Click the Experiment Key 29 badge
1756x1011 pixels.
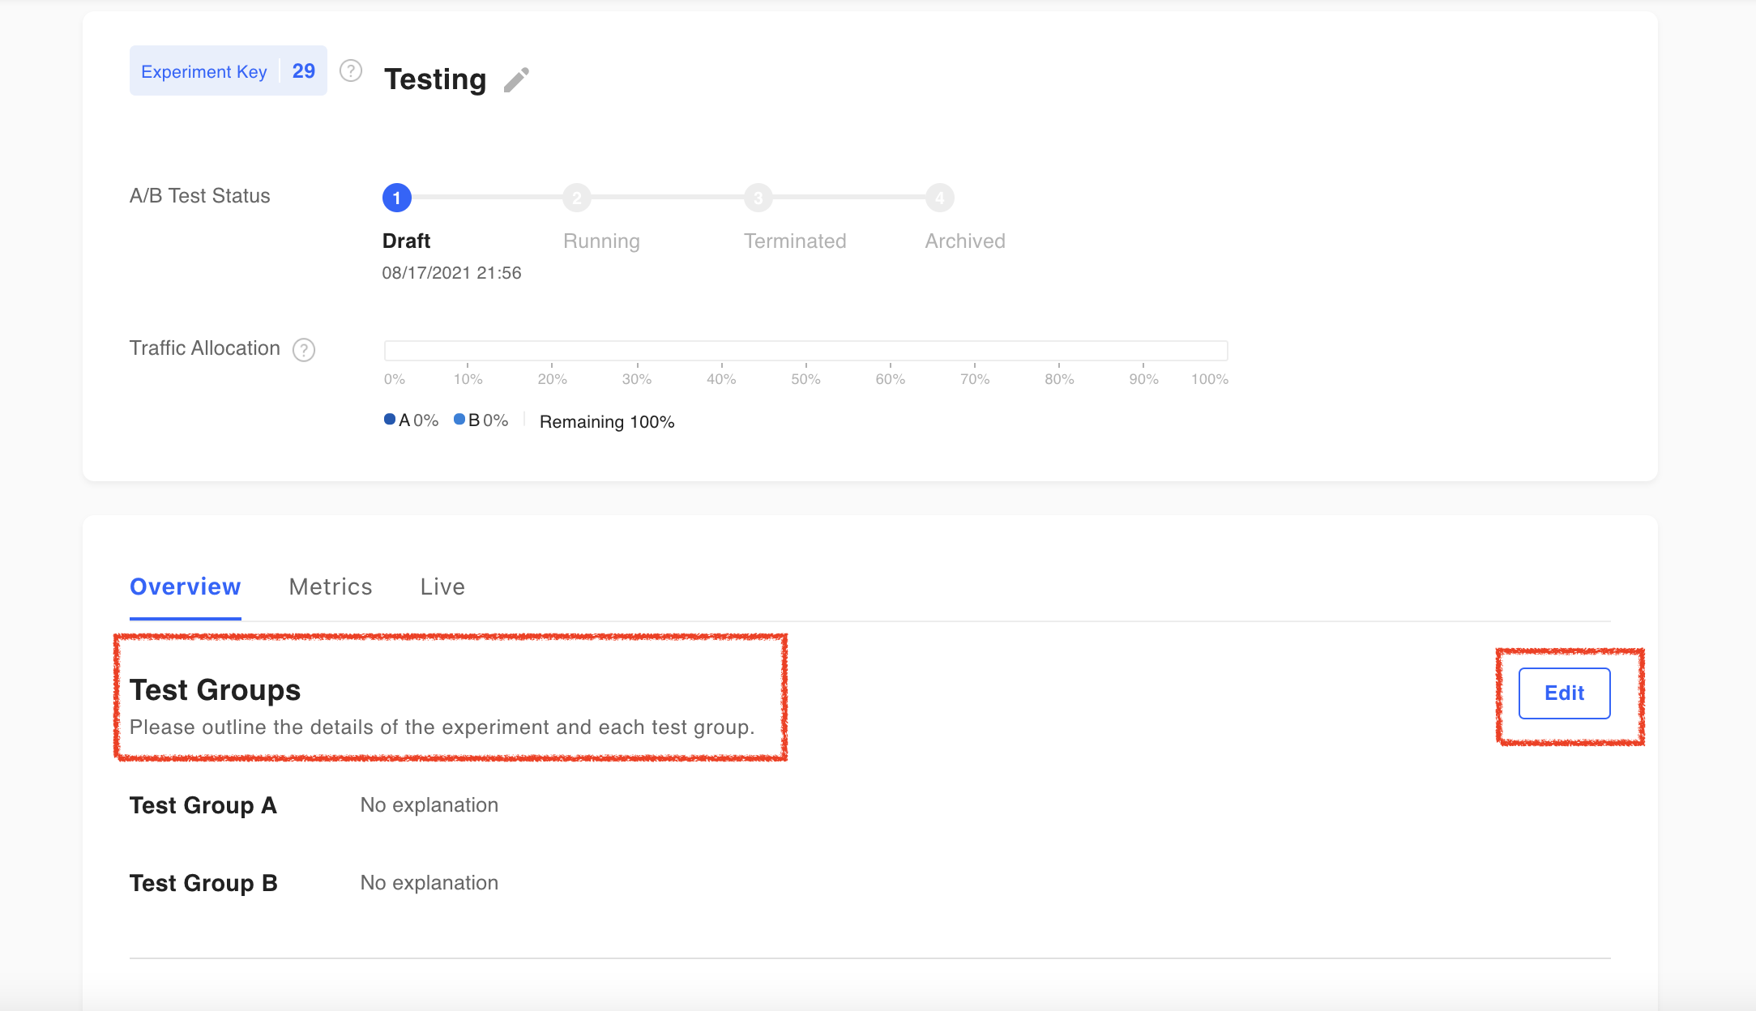(228, 71)
